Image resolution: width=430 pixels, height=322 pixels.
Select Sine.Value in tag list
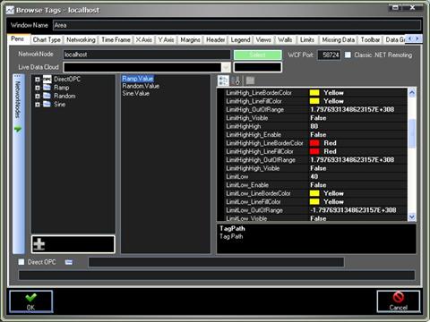click(x=136, y=93)
